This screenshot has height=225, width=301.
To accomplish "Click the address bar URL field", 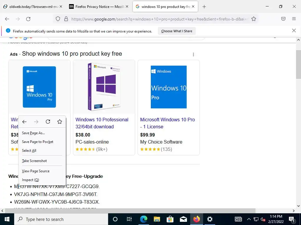I will (159, 19).
